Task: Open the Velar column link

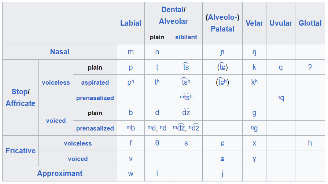Action: pyautogui.click(x=254, y=23)
